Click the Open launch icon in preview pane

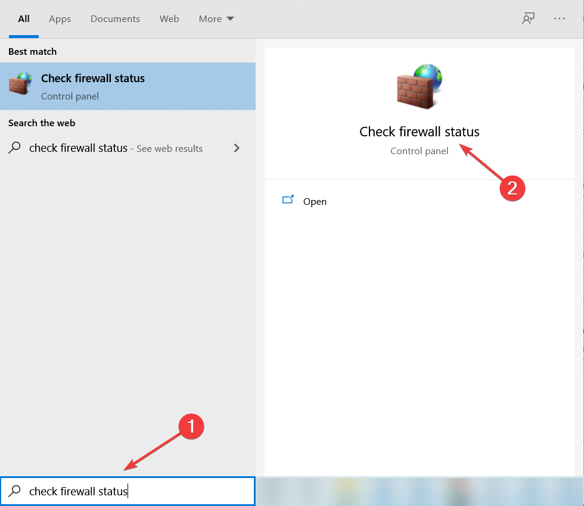(x=288, y=200)
